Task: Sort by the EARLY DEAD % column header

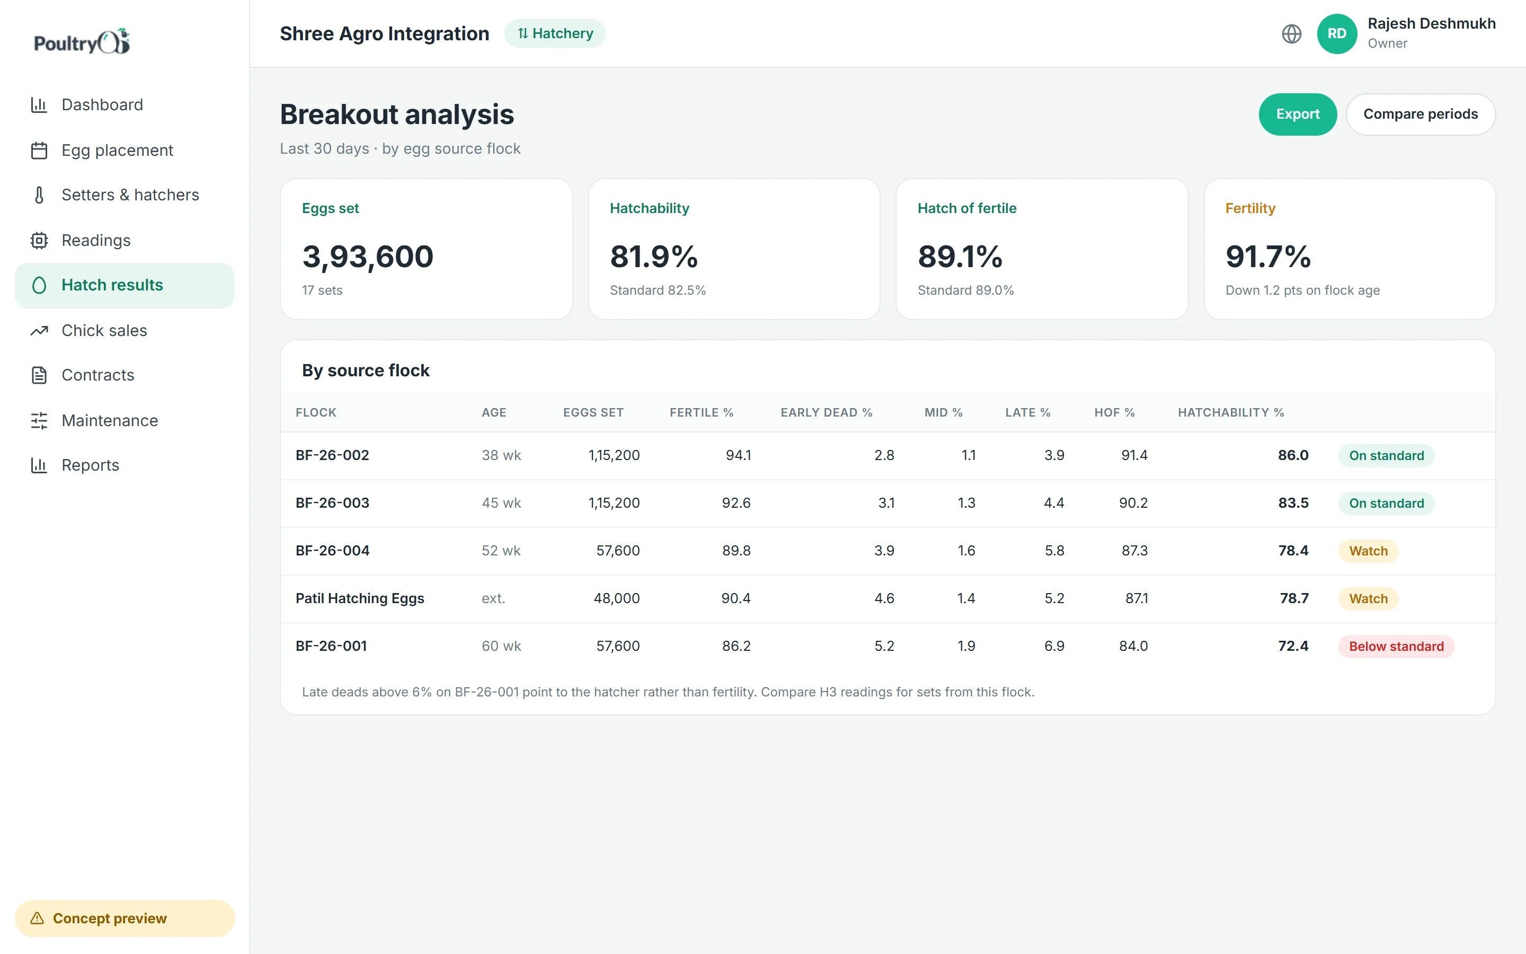Action: pyautogui.click(x=826, y=413)
